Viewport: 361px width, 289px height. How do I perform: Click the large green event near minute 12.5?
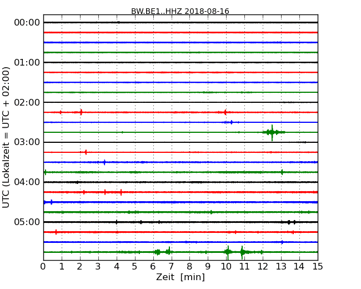click(x=273, y=132)
